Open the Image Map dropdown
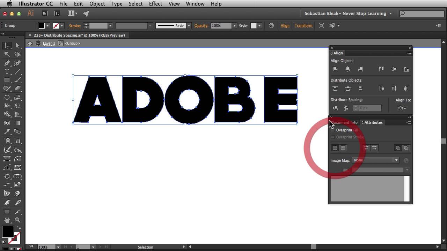Screen dimensions: 447x251 tap(376, 160)
